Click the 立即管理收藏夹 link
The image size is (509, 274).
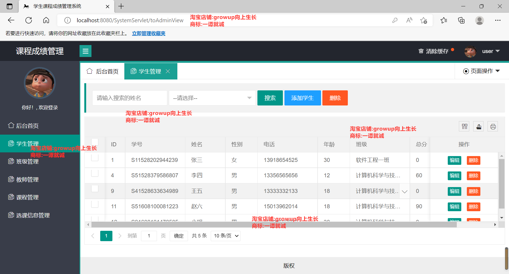coord(148,33)
